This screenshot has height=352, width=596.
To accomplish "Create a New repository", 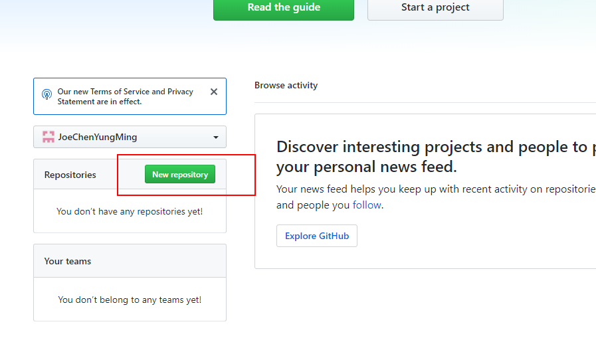I will [x=180, y=174].
